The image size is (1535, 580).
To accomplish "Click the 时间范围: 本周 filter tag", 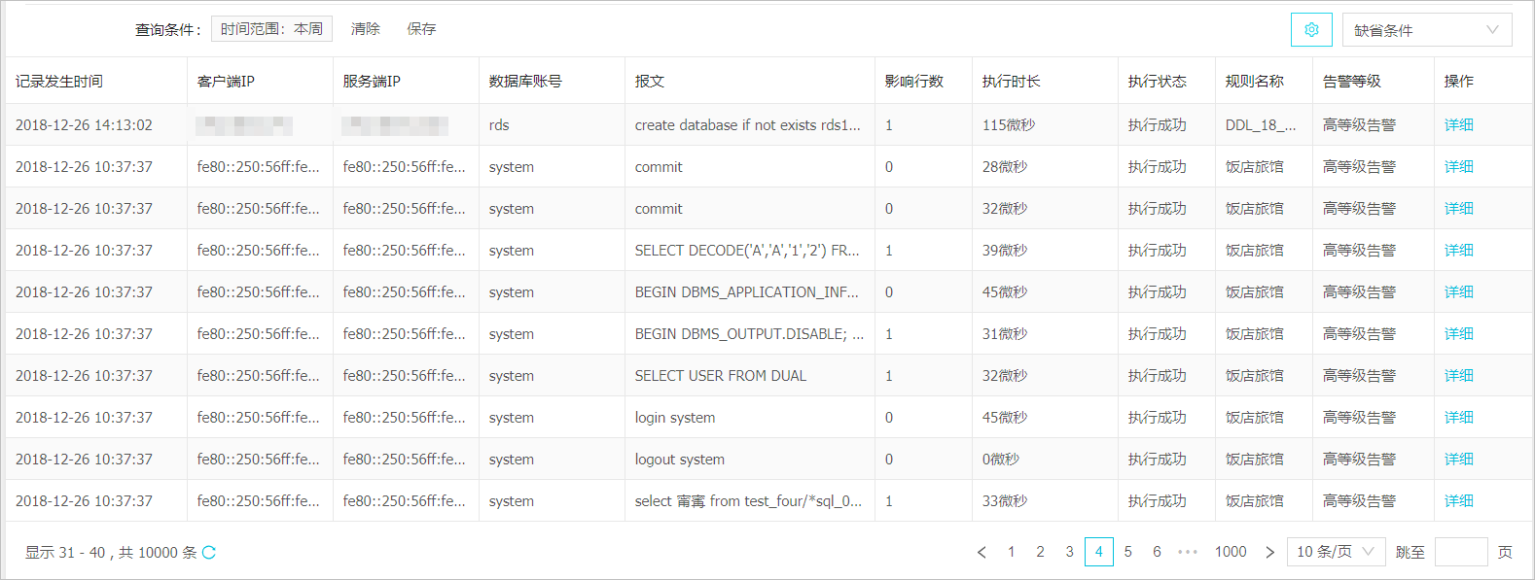I will (x=271, y=29).
